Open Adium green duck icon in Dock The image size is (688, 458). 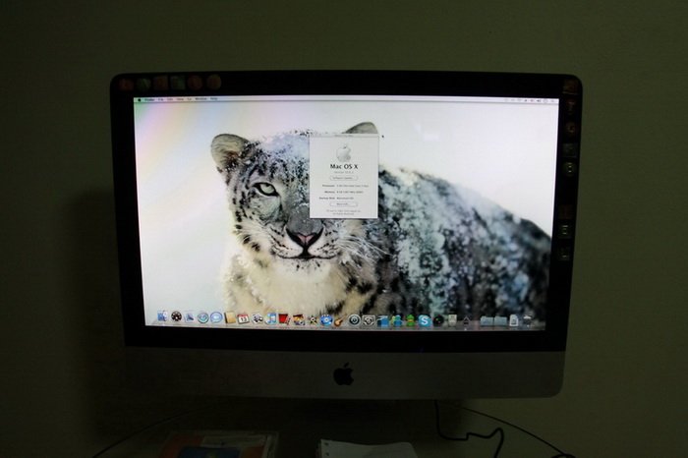(410, 320)
